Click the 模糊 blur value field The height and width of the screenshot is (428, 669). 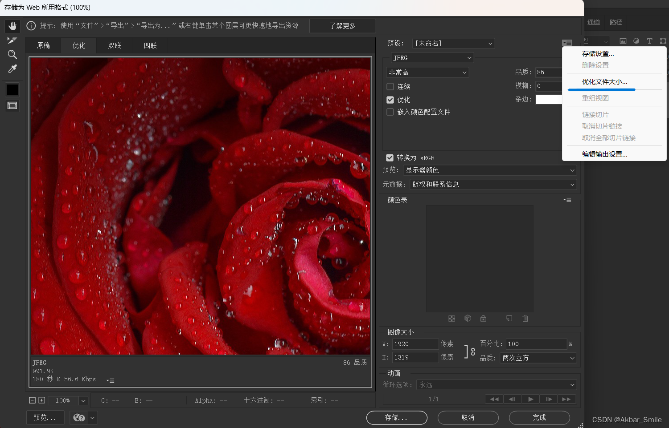pyautogui.click(x=549, y=86)
